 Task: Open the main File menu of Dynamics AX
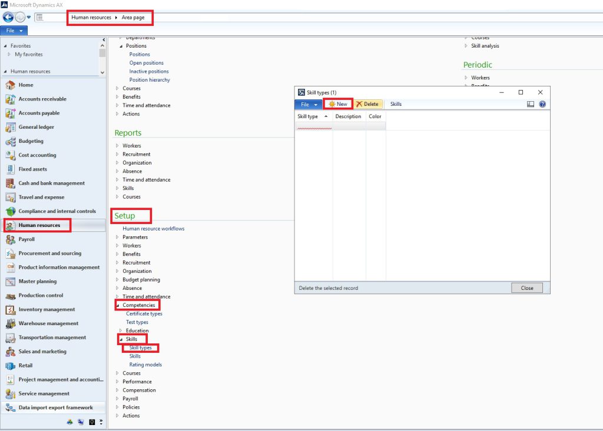point(14,31)
